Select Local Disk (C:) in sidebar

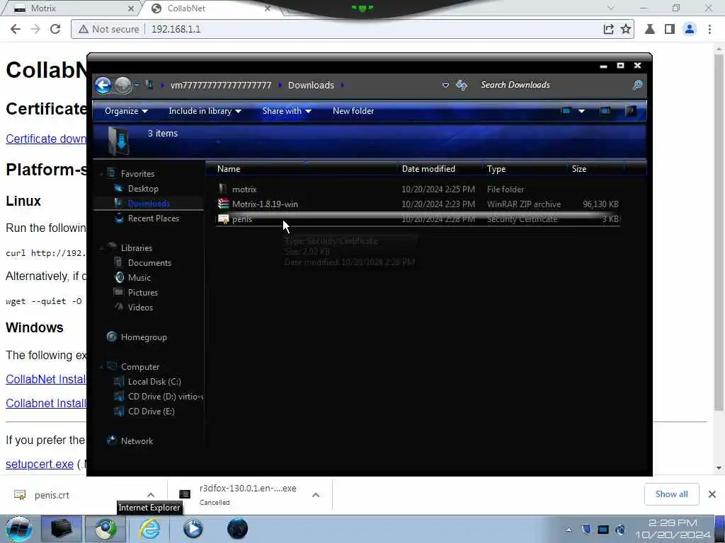[154, 381]
